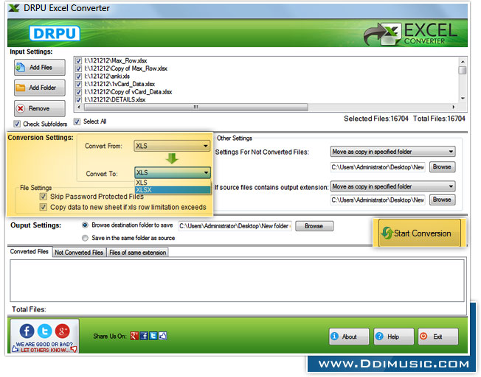Click the question mark icon on Help
481x377 pixels.
point(379,336)
